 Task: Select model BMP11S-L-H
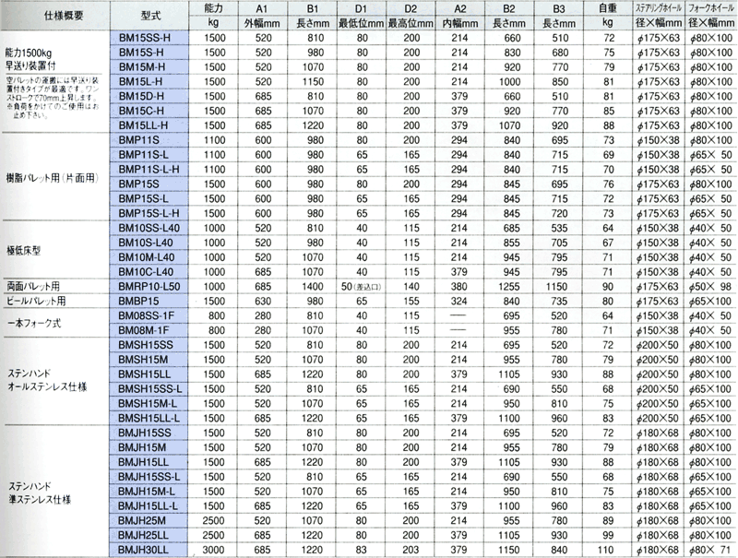click(149, 170)
